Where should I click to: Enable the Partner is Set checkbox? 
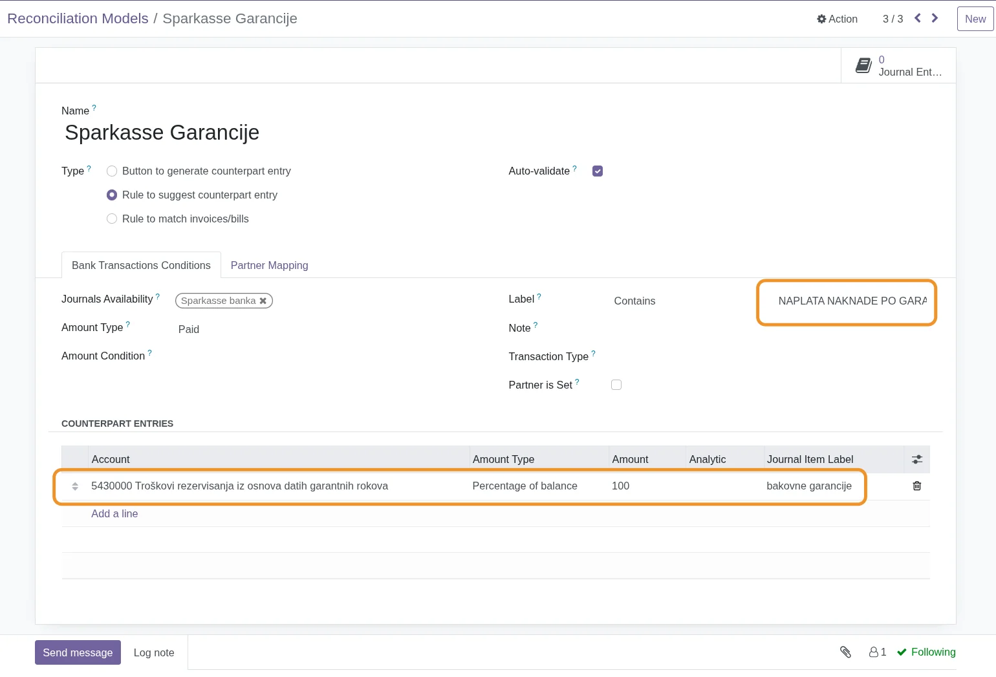click(x=616, y=385)
